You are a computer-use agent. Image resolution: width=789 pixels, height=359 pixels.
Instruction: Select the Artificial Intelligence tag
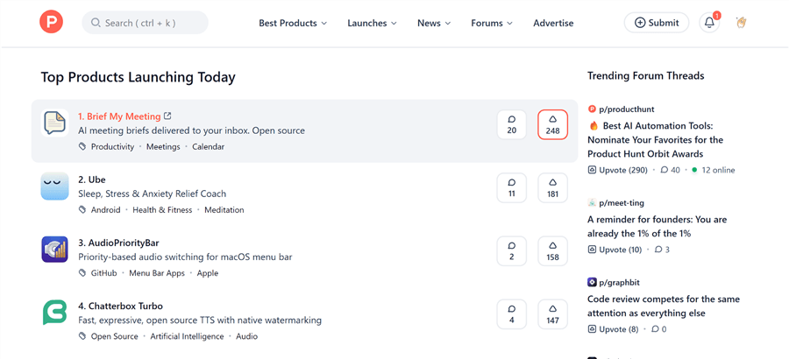coord(188,336)
